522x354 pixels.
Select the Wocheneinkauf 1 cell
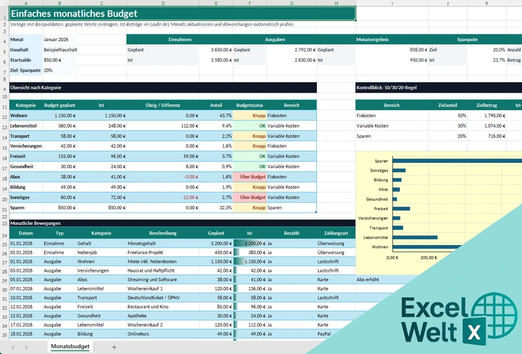pos(163,288)
